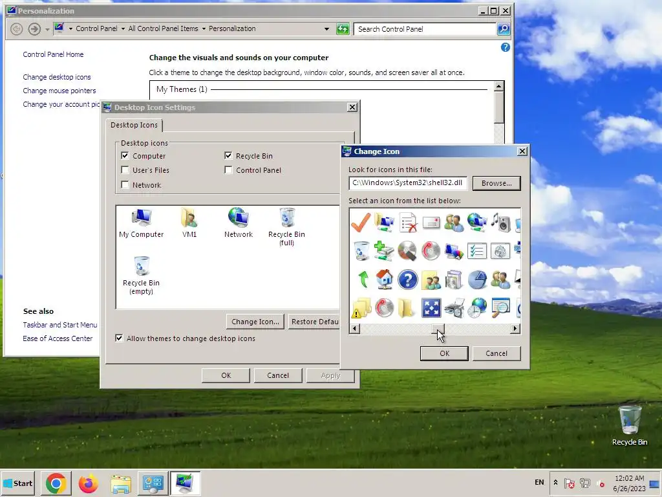Check the Network desktop icon checkbox

point(125,184)
